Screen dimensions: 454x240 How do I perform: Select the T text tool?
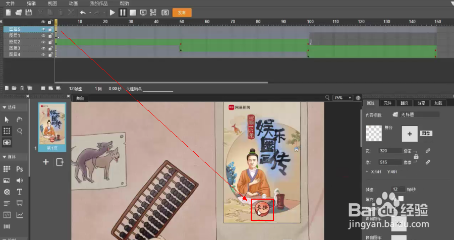coord(19,192)
